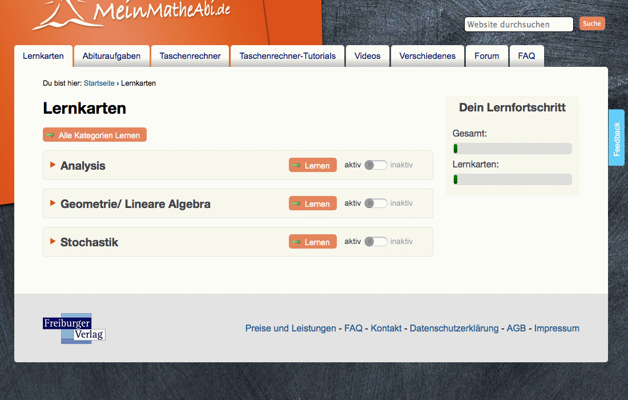Open the Taschenrechner tab

(x=190, y=56)
